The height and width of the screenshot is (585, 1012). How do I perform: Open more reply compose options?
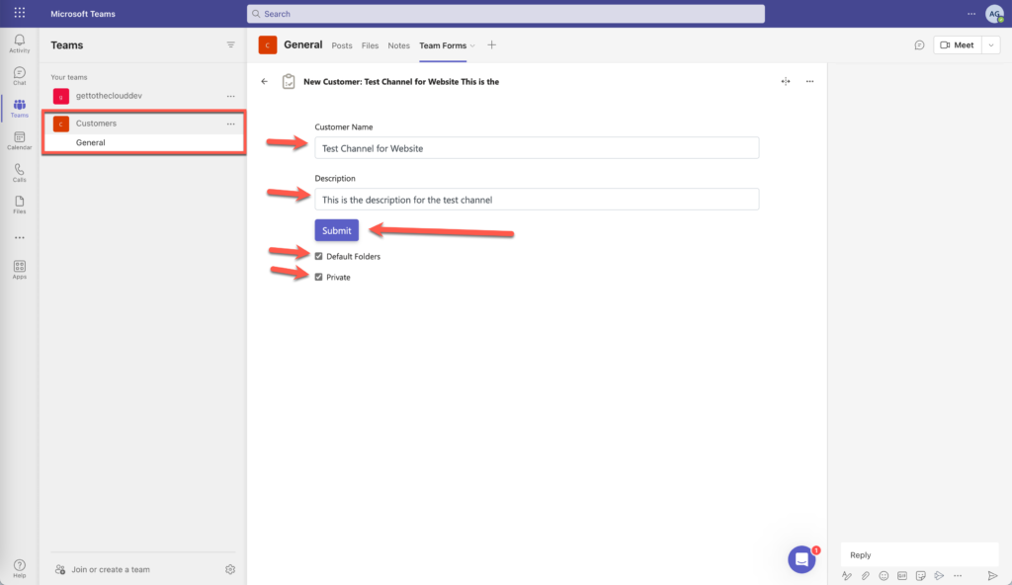[x=958, y=575]
